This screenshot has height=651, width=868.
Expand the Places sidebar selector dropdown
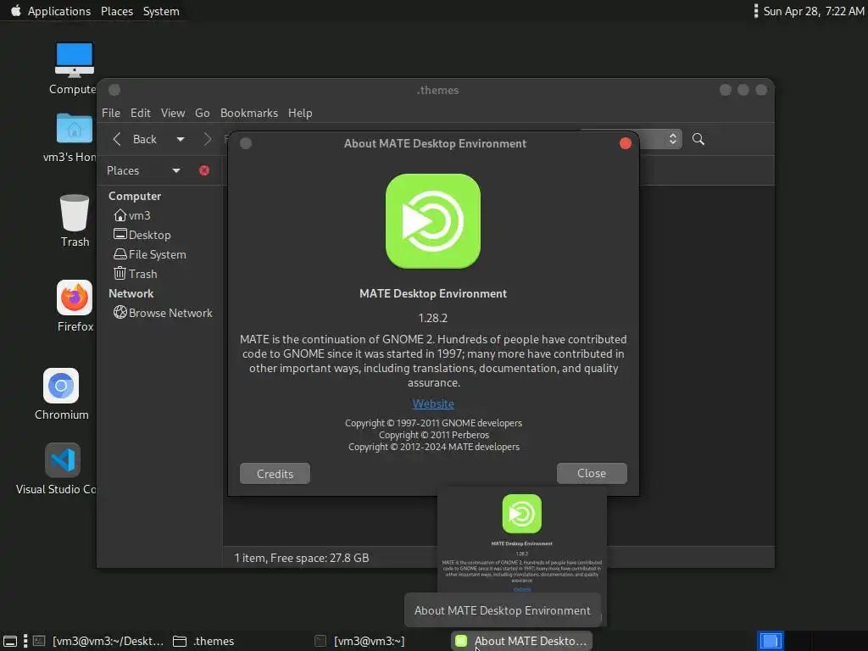click(176, 170)
